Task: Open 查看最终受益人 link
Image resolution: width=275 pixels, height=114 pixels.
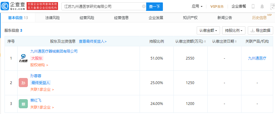Action: (x=93, y=41)
